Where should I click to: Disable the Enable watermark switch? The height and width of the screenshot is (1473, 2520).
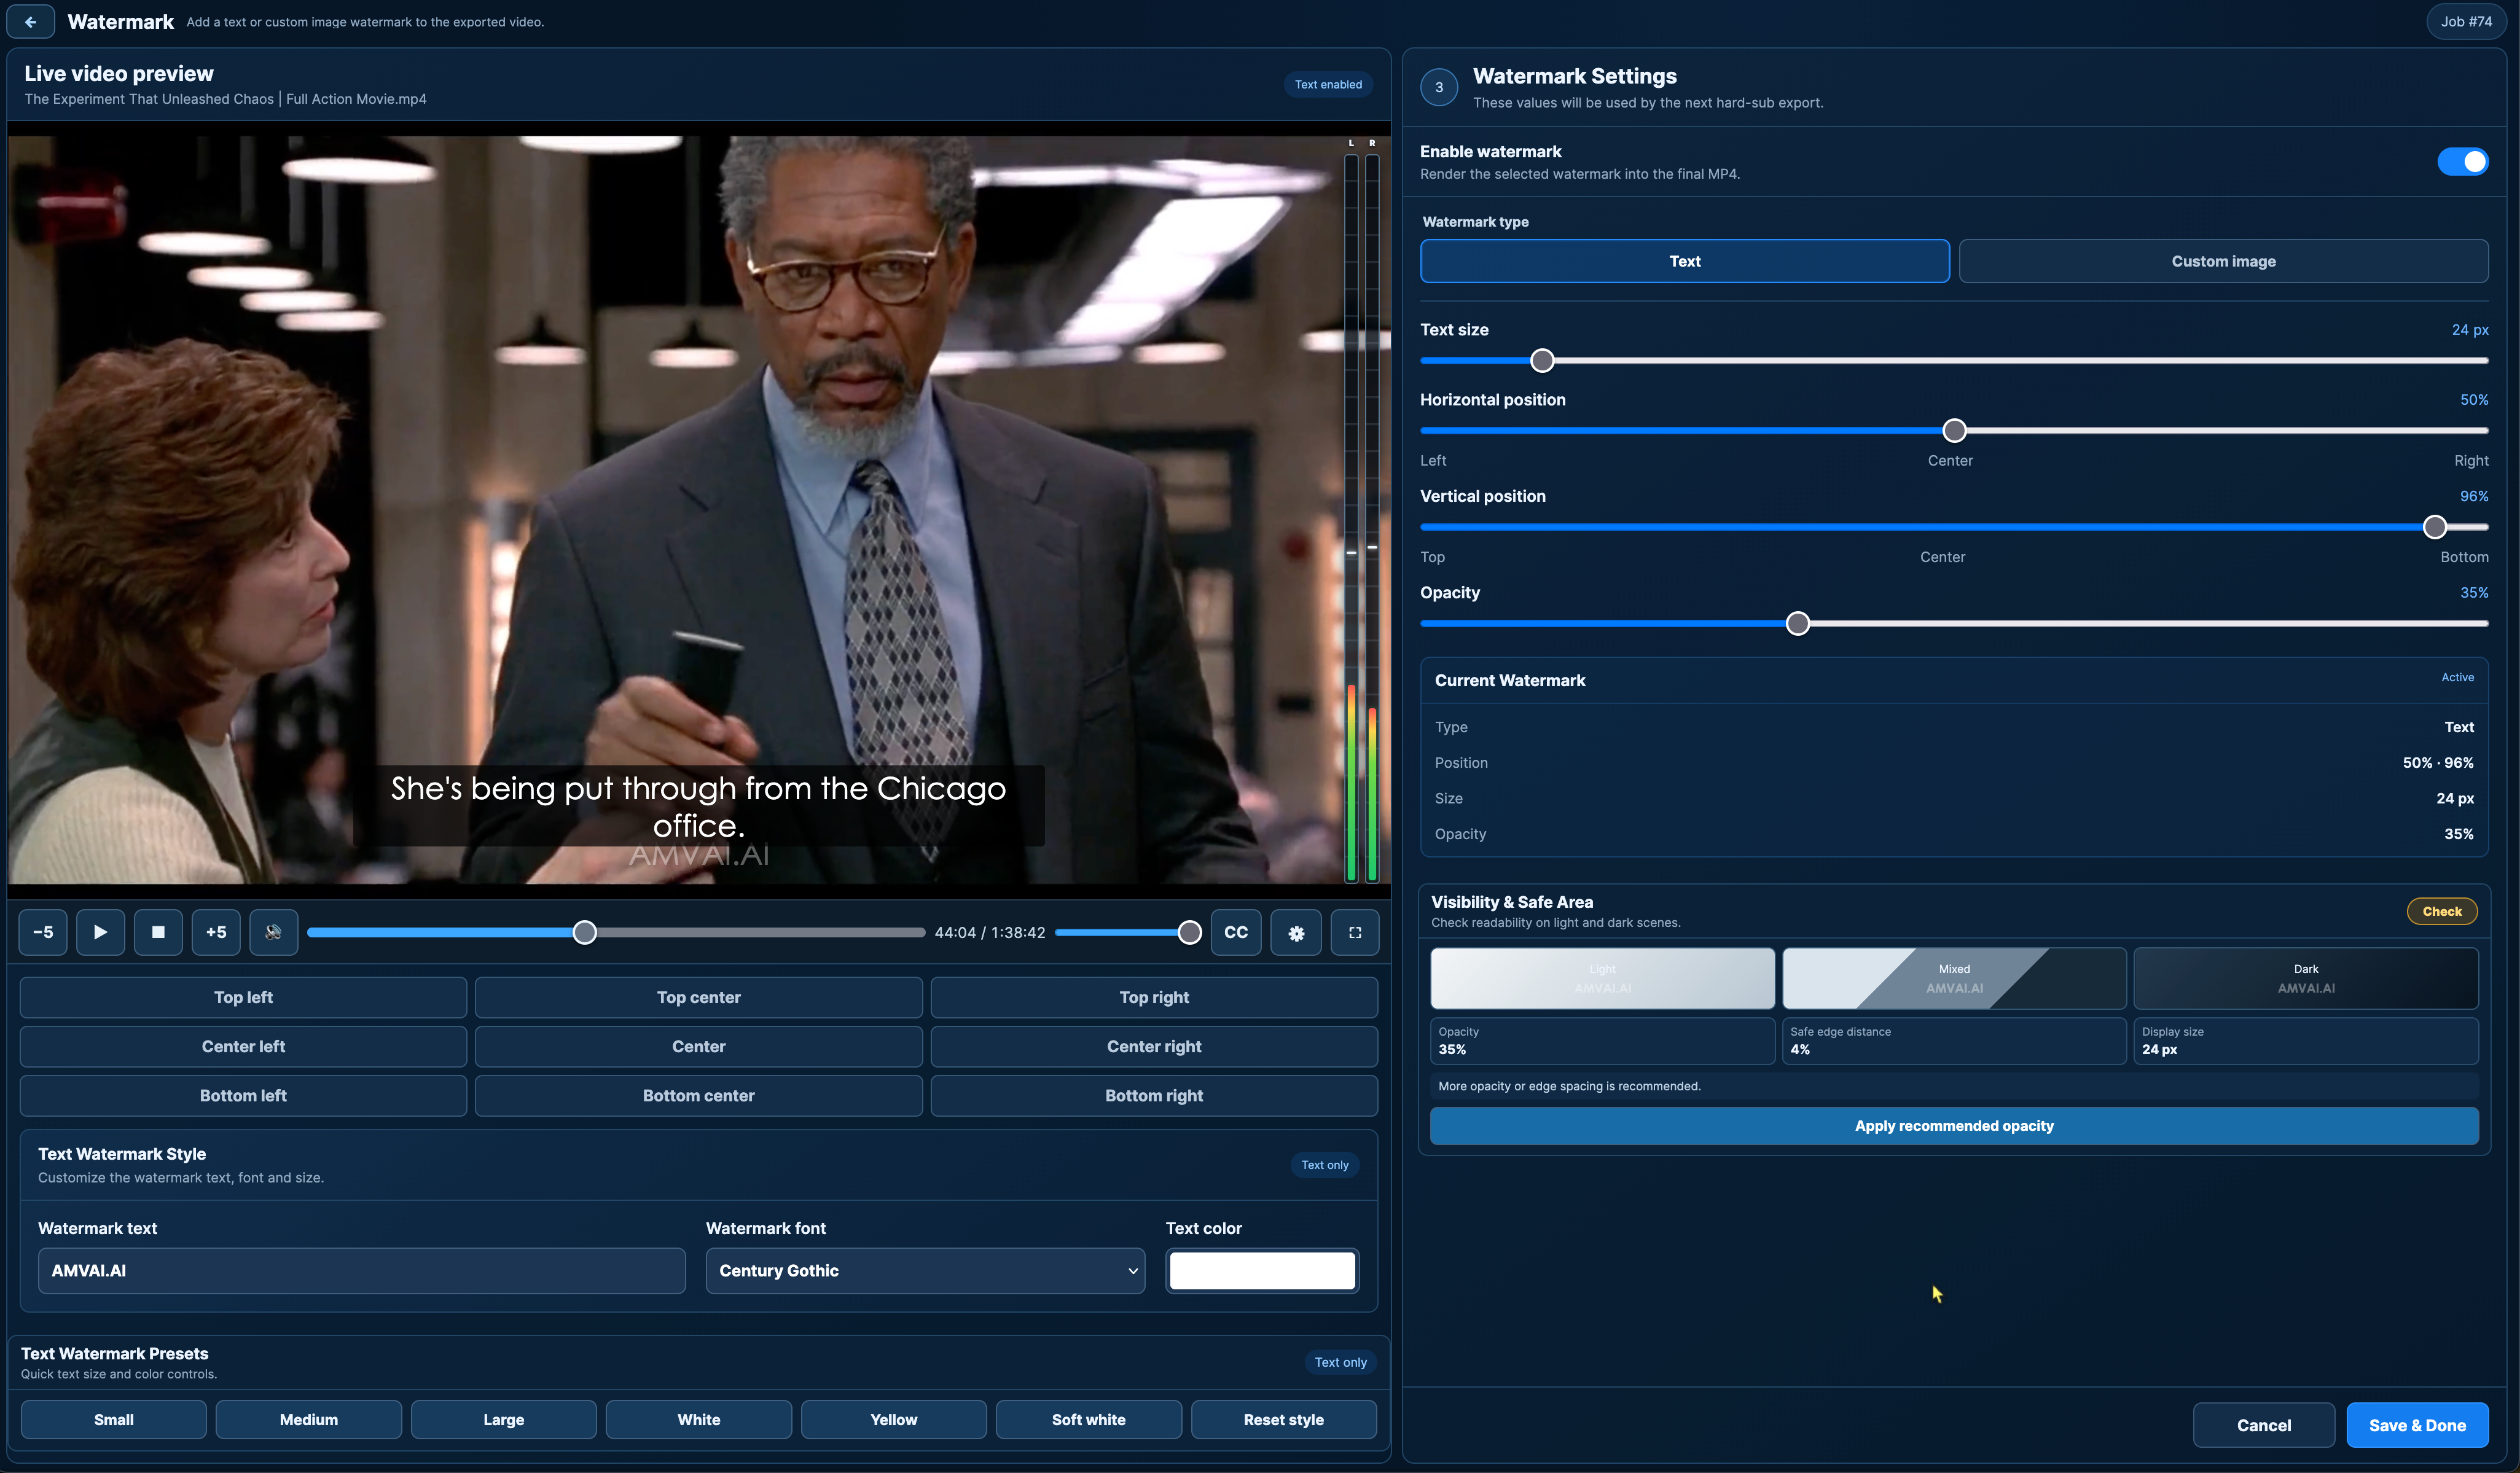(x=2462, y=162)
